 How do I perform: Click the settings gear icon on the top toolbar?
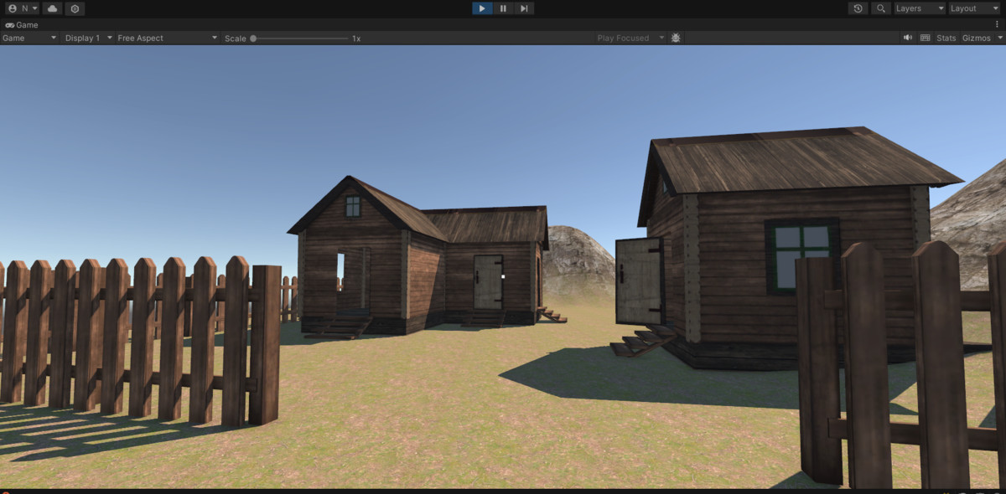[x=74, y=8]
